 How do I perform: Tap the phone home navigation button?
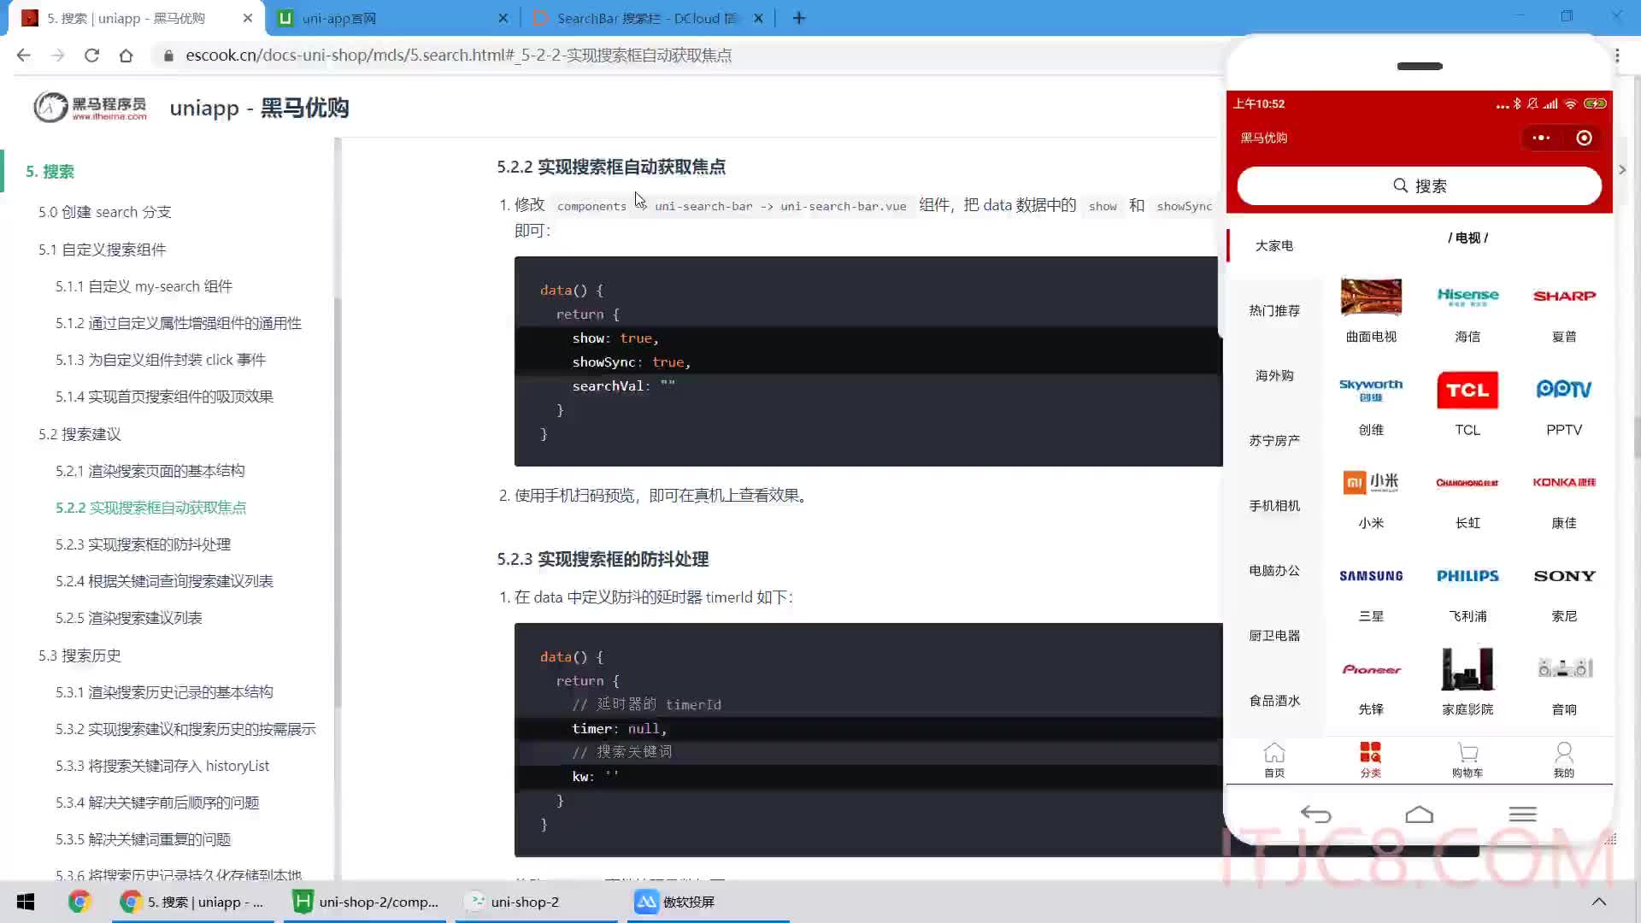[1419, 814]
